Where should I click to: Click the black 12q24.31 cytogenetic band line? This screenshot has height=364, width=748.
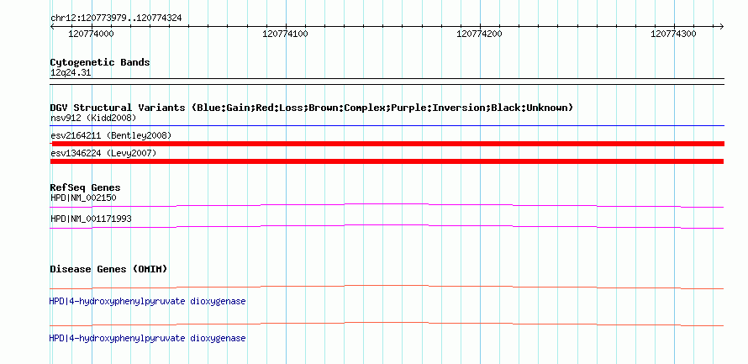click(x=387, y=82)
